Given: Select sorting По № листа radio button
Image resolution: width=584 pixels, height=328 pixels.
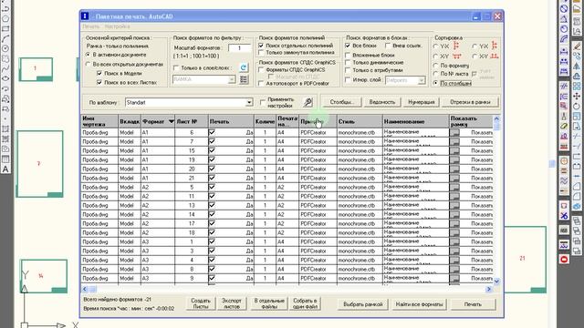Looking at the screenshot, I should click(x=436, y=74).
